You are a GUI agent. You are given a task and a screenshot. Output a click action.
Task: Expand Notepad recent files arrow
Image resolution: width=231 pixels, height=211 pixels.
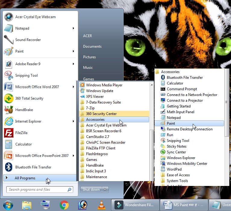73,28
